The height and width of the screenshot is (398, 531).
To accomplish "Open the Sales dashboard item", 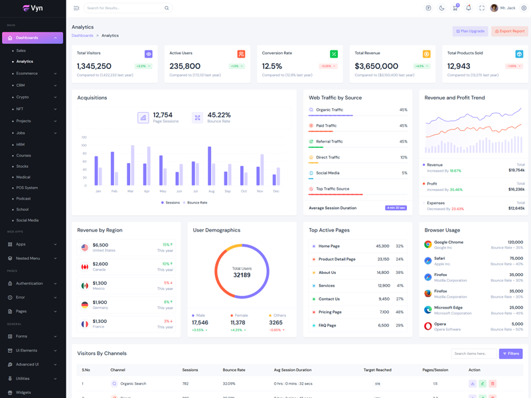I will point(21,50).
